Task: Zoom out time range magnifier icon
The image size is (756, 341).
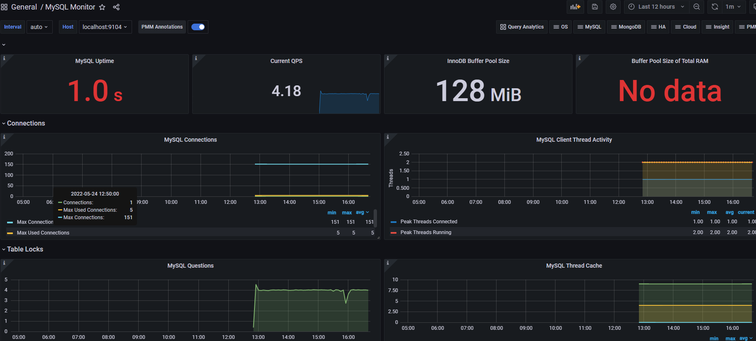Action: (697, 7)
